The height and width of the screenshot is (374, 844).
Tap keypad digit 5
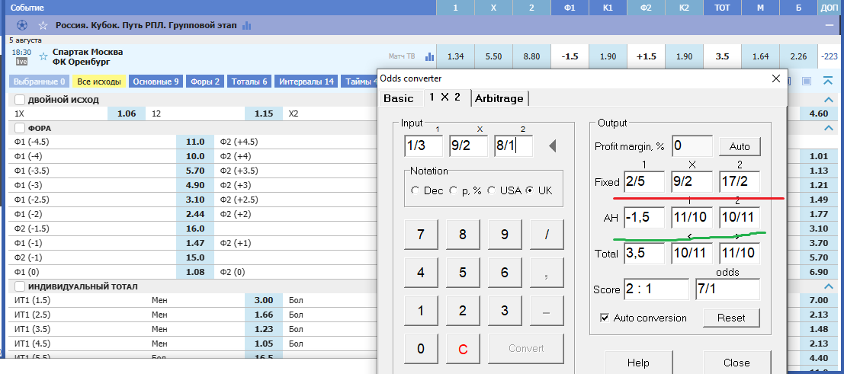click(462, 272)
